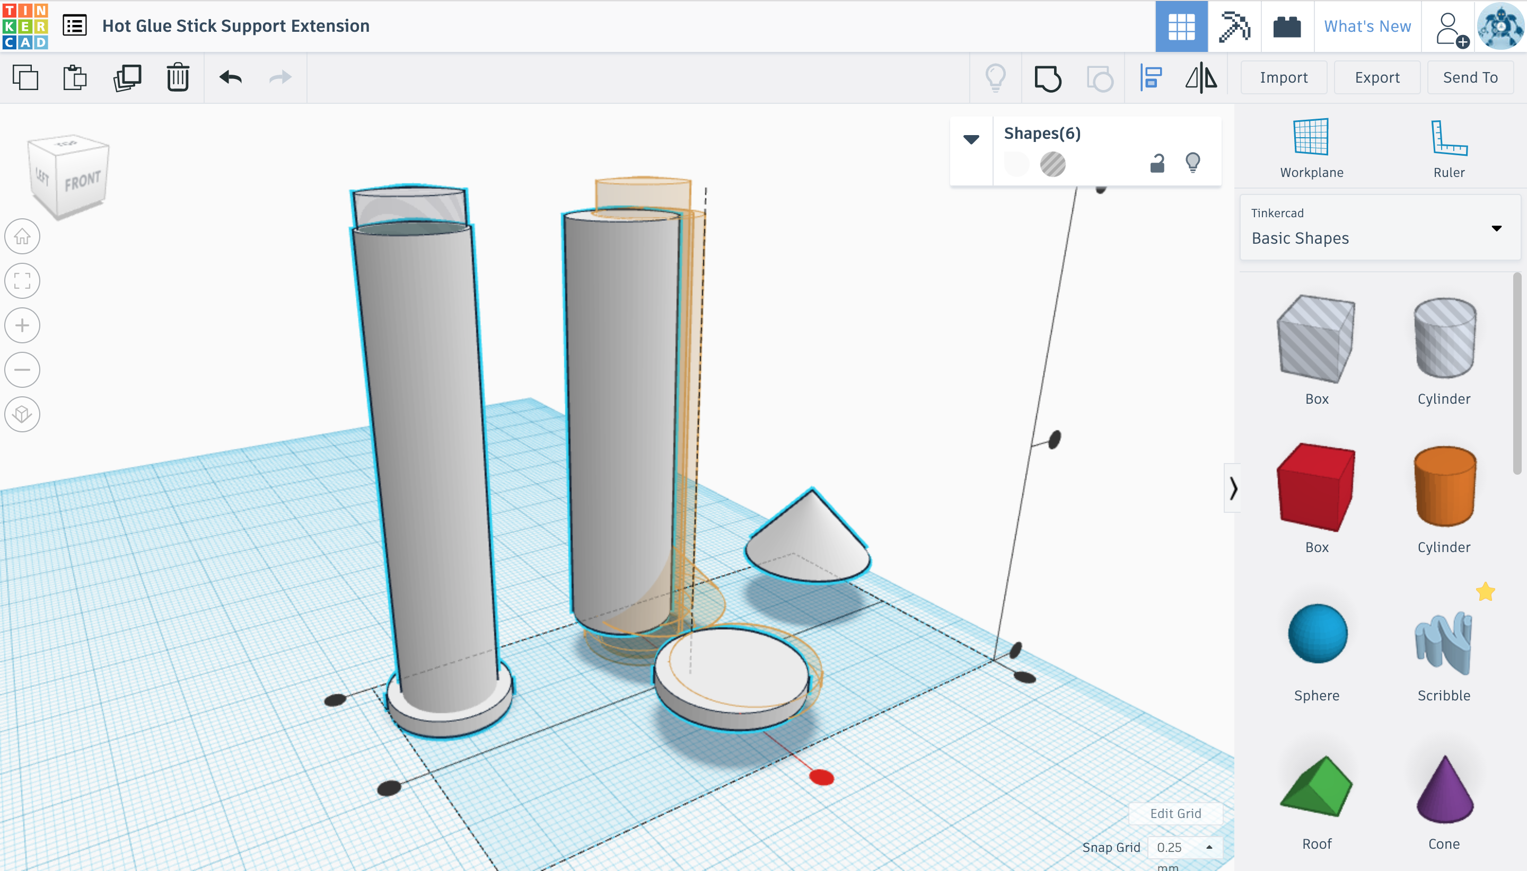The width and height of the screenshot is (1527, 871).
Task: Click the Undo arrow
Action: (x=231, y=78)
